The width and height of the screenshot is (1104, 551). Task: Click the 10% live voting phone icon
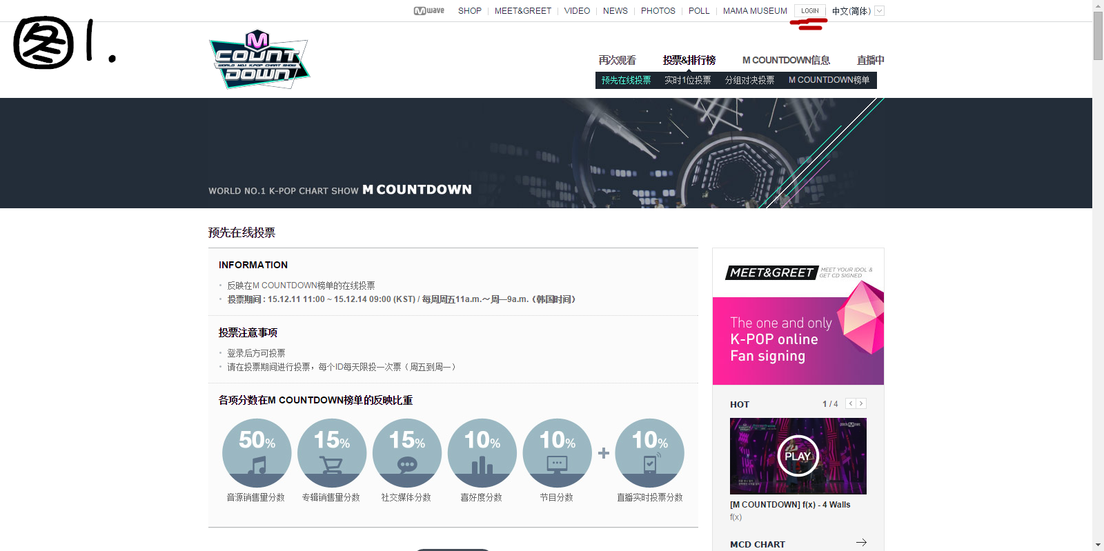click(649, 453)
